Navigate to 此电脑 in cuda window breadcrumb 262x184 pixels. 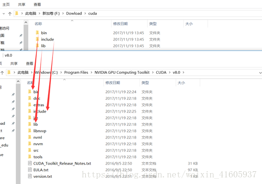coord(31,13)
